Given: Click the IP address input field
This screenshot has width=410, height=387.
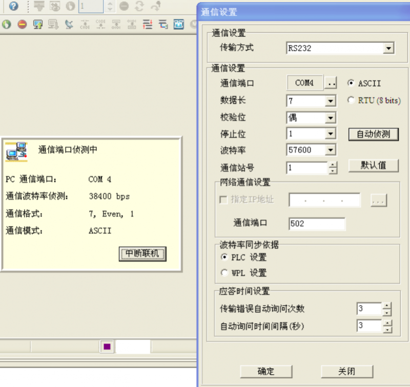Looking at the screenshot, I should click(324, 200).
